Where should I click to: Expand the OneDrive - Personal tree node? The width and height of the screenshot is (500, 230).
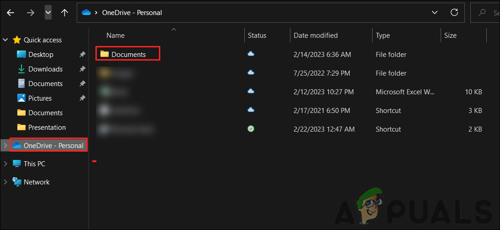click(5, 146)
